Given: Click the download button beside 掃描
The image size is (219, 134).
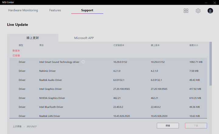Looking at the screenshot, I should [196, 125].
